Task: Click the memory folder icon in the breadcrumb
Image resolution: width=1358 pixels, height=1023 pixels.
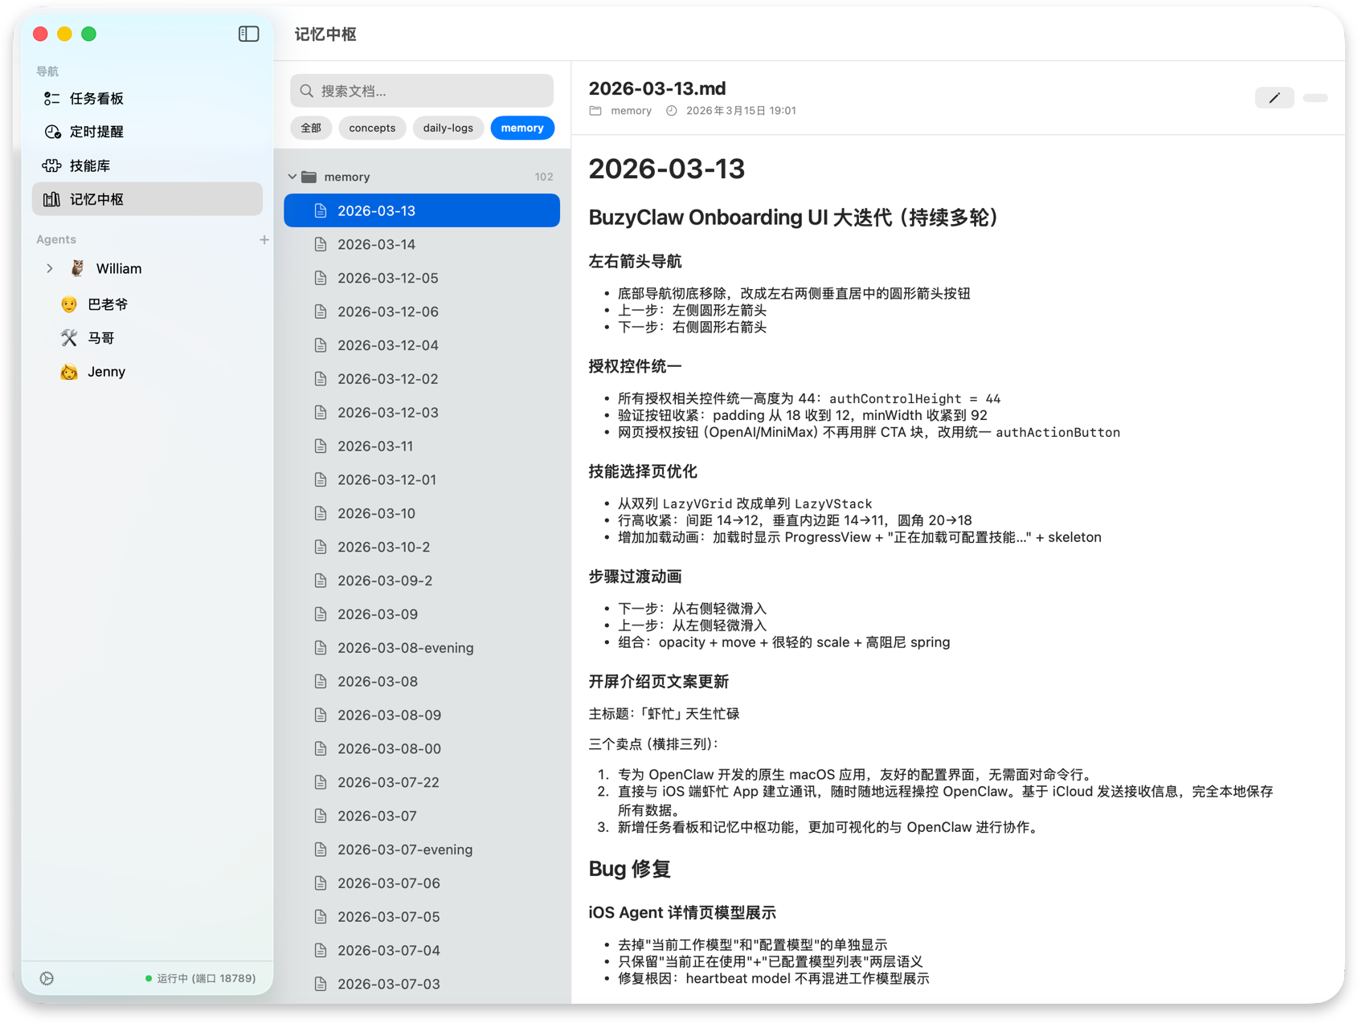Action: coord(595,110)
